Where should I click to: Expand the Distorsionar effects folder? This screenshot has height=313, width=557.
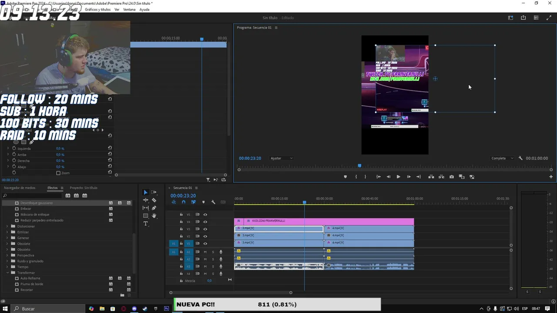pyautogui.click(x=7, y=226)
